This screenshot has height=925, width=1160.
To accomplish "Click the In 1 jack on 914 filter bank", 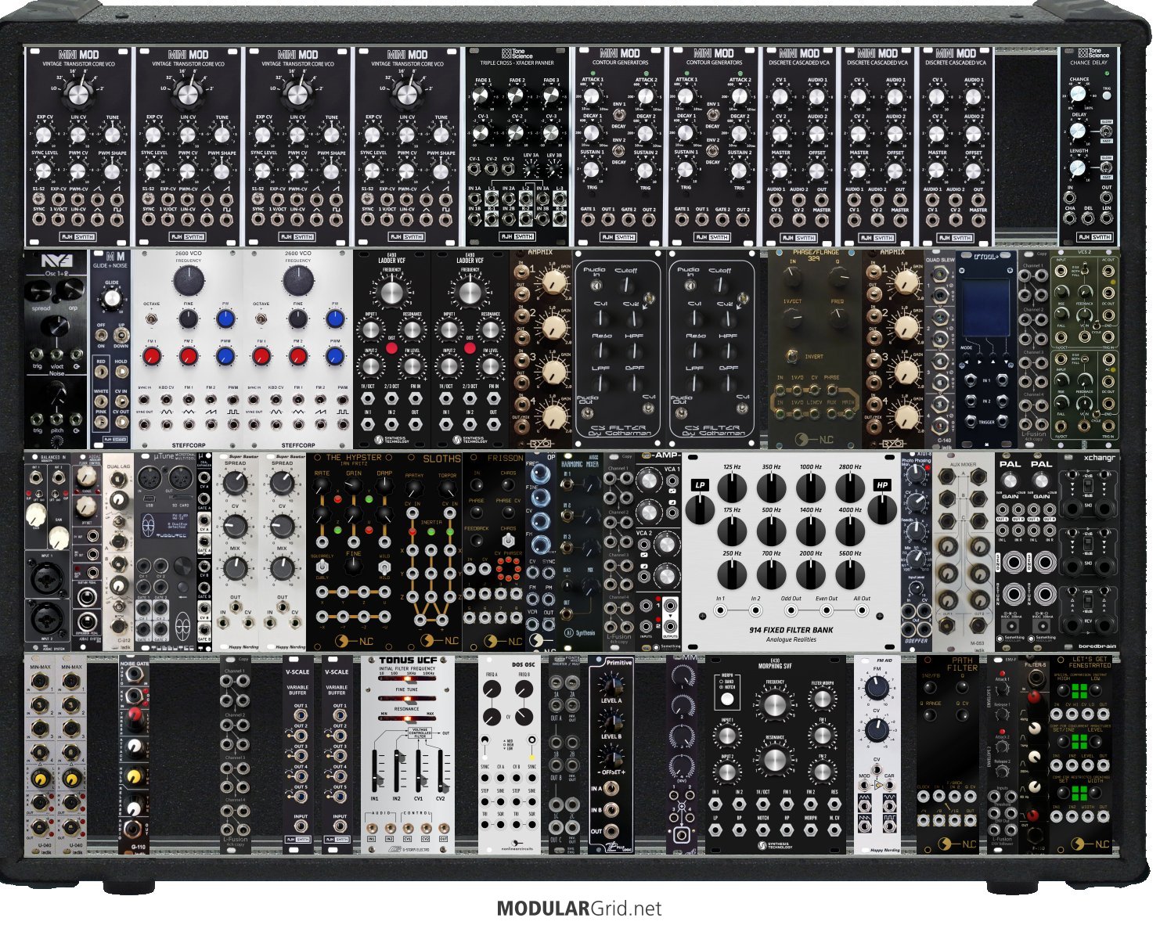I will click(x=720, y=610).
